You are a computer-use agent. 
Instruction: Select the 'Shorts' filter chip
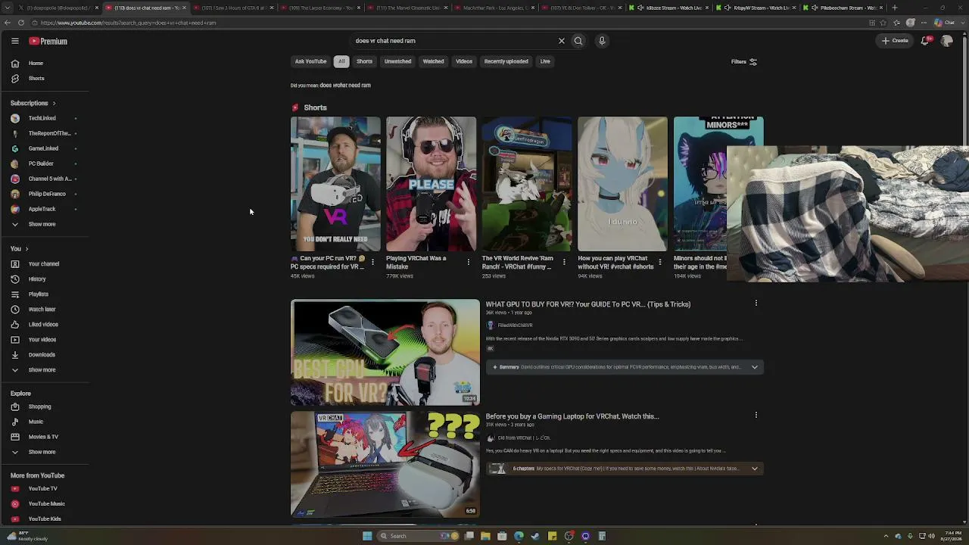[364, 61]
